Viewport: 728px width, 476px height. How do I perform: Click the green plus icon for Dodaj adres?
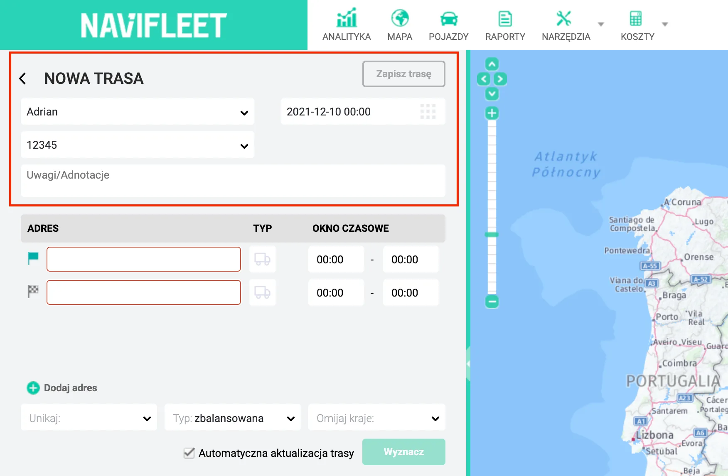(33, 388)
